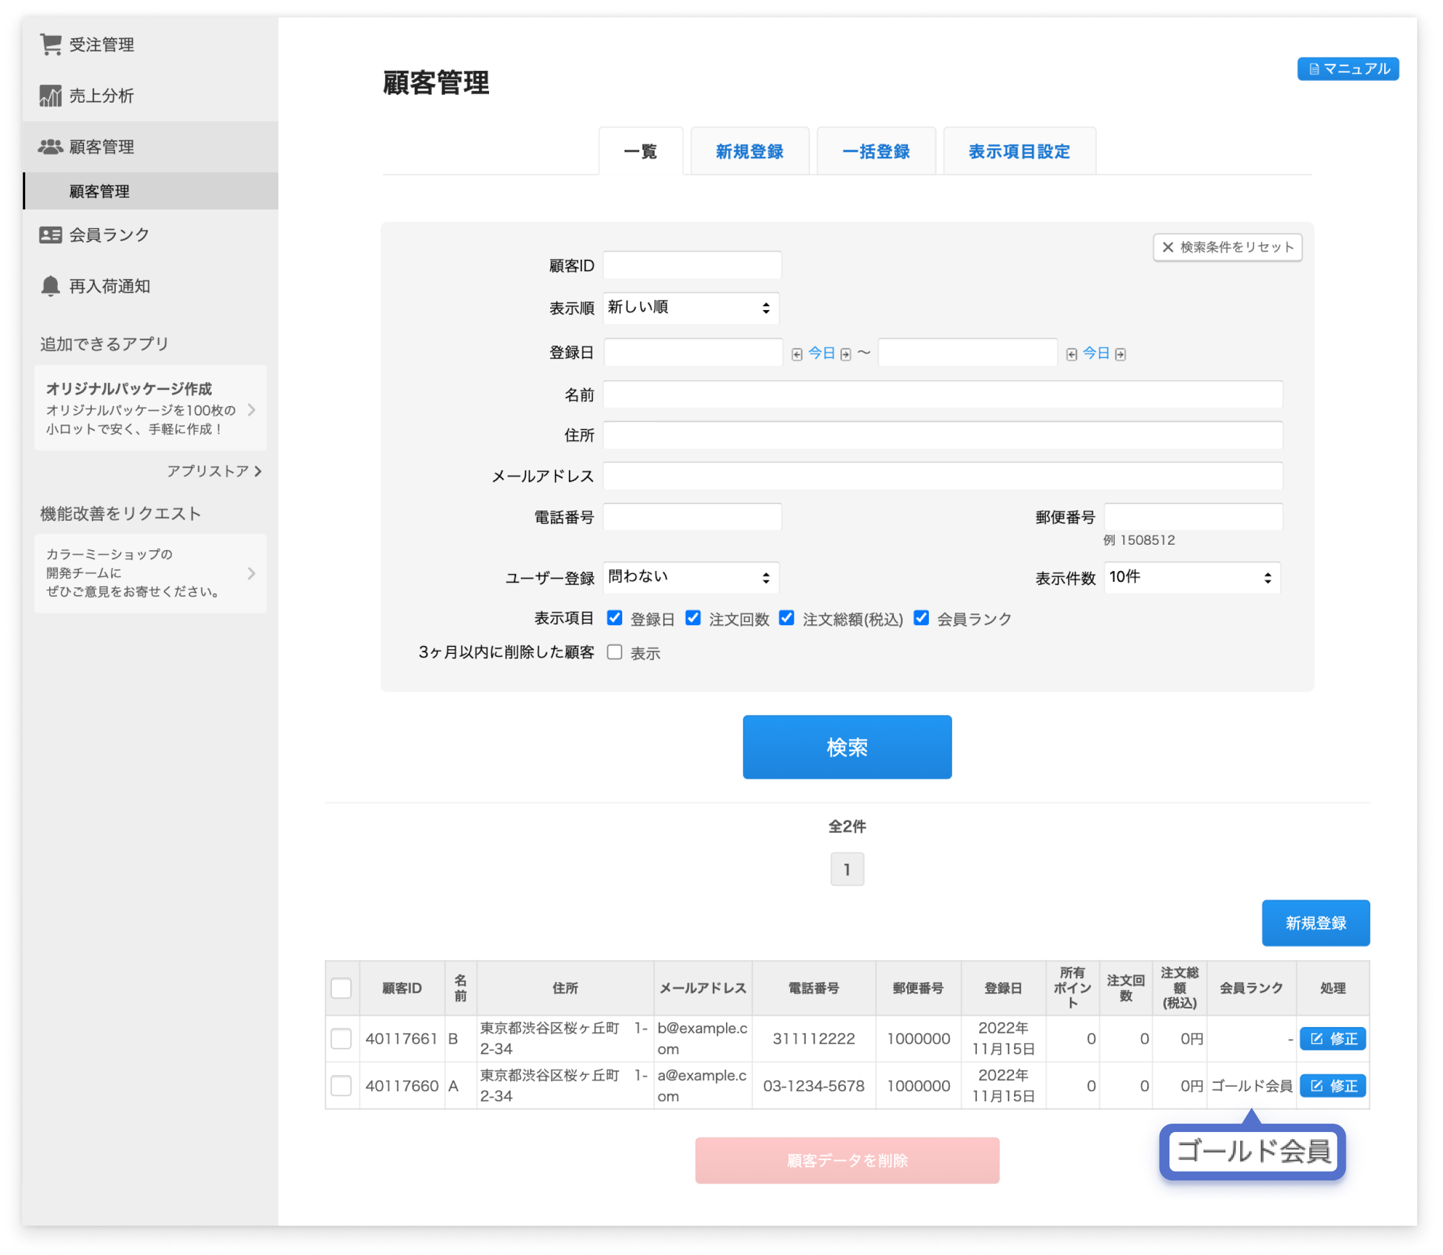
Task: Click edit pencil icon for customer 40117661
Action: (x=1316, y=1038)
